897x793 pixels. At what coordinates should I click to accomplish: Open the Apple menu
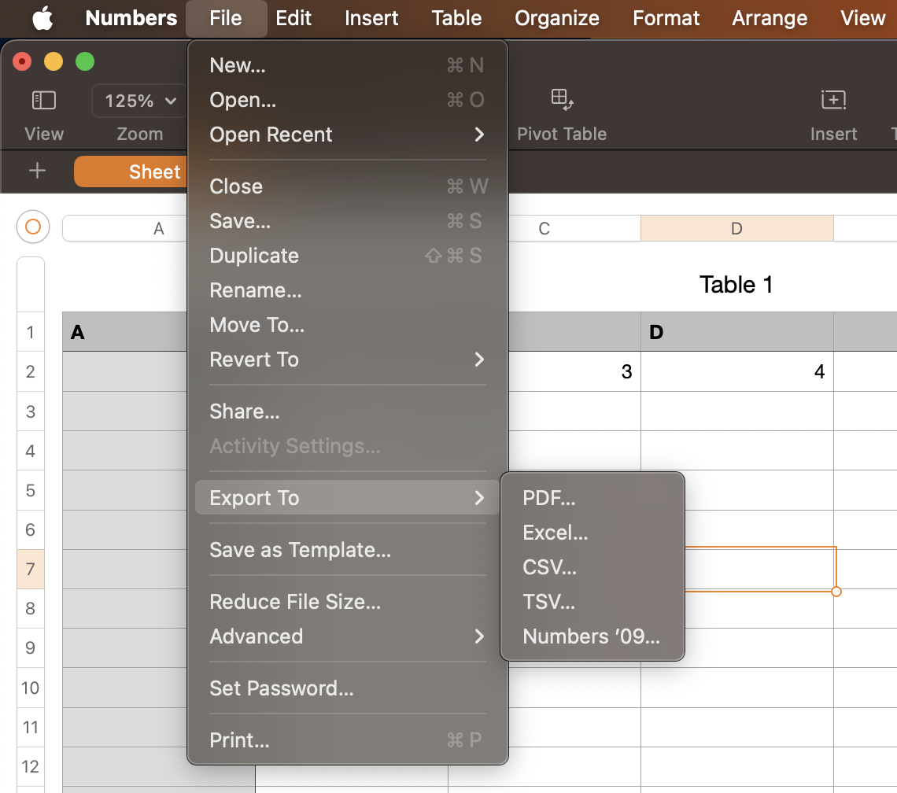[42, 18]
